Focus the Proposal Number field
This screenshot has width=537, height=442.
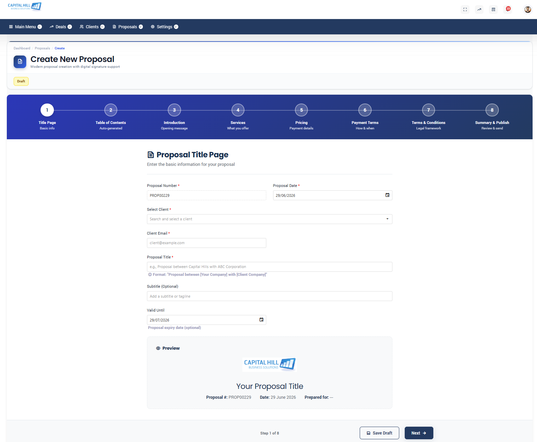pyautogui.click(x=206, y=195)
